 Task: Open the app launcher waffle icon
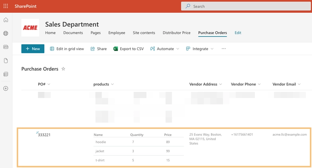point(6,6)
